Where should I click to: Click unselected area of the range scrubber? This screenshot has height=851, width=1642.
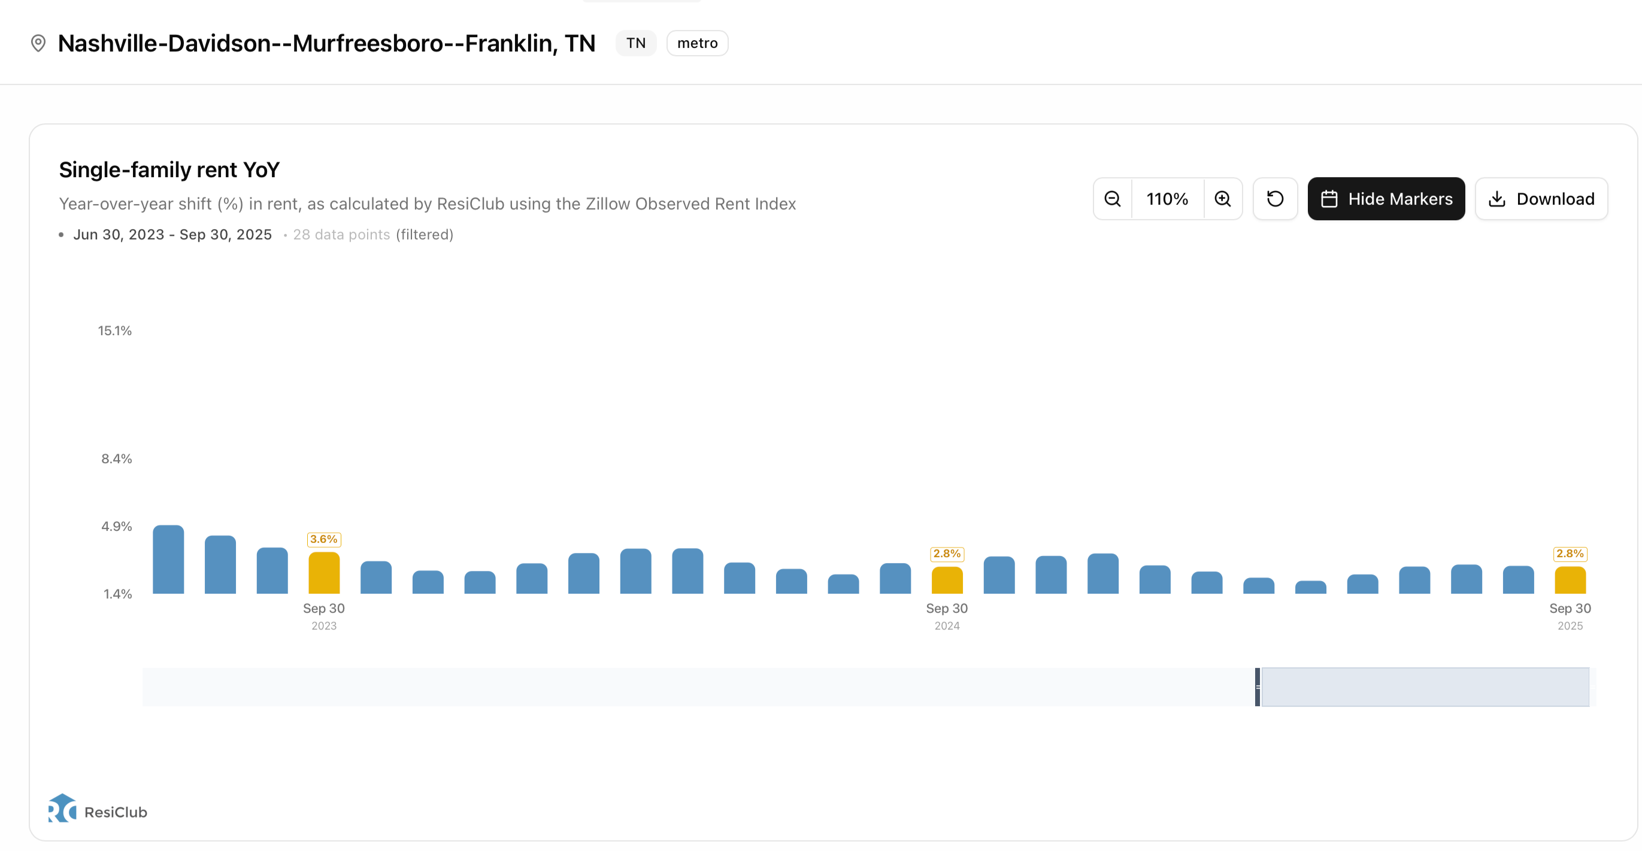(637, 686)
